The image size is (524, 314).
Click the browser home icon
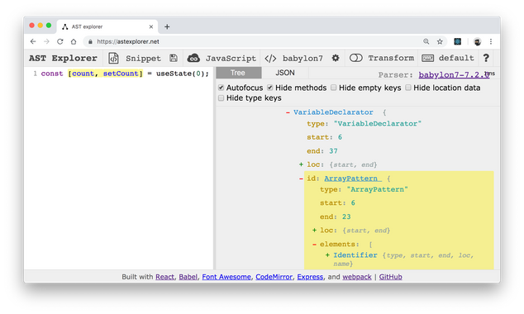[x=74, y=41]
